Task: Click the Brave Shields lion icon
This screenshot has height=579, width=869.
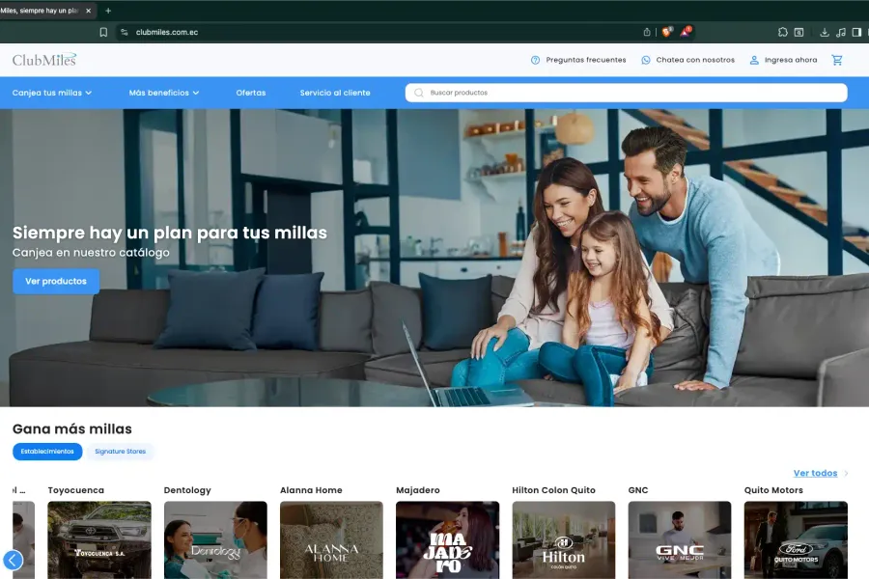Action: click(667, 32)
